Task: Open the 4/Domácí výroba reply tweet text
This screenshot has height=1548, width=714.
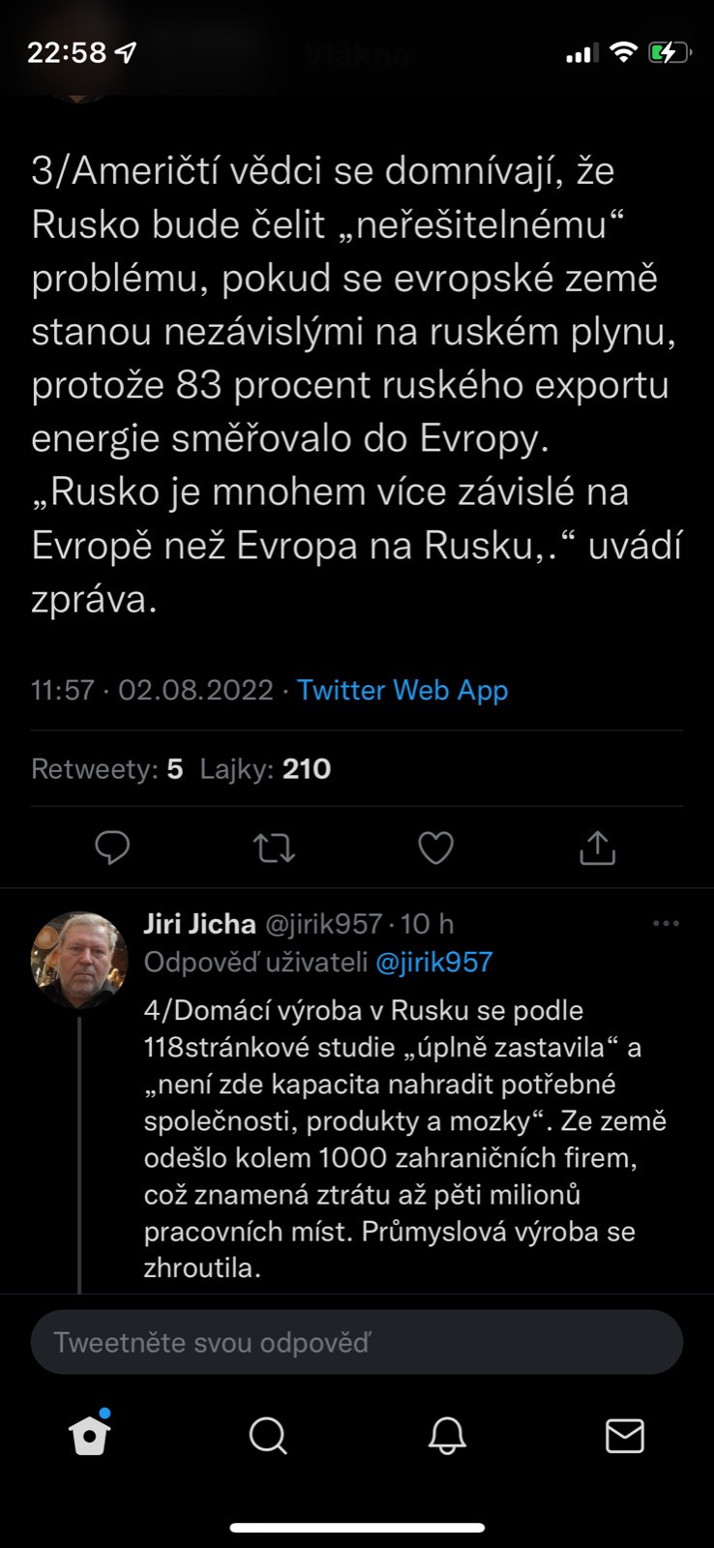Action: (404, 1139)
